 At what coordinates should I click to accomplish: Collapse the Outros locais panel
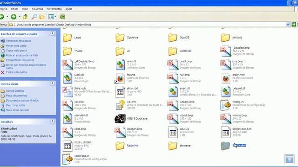52,83
